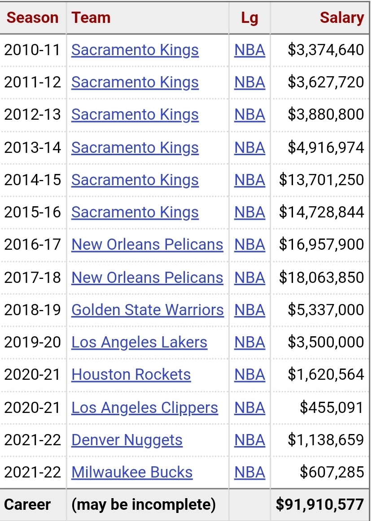Open the Los Angeles Clippers link
372x521 pixels.
click(144, 408)
